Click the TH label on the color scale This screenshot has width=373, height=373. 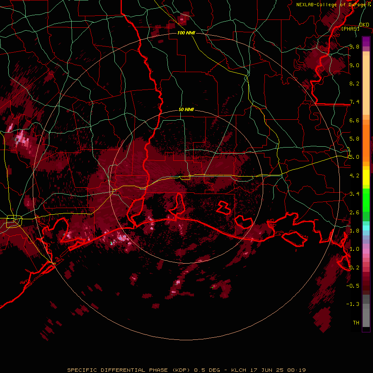click(356, 323)
